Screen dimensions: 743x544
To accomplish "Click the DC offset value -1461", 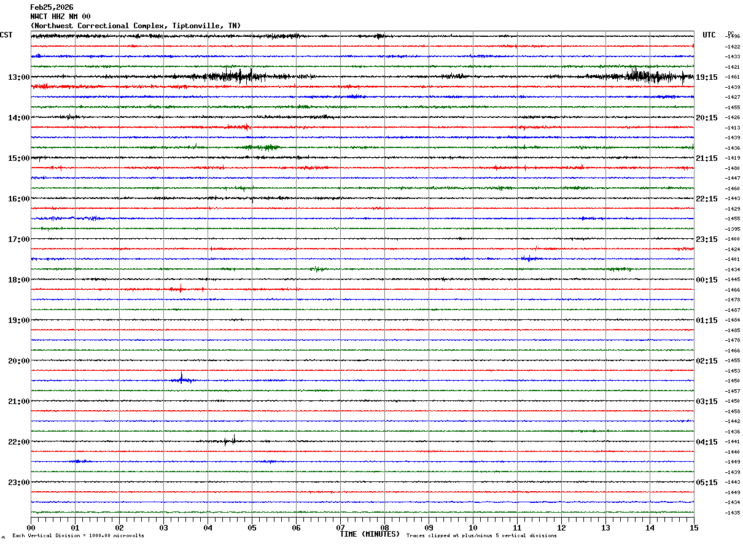I will point(732,77).
